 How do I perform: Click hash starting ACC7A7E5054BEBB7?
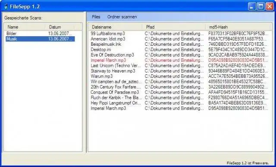[238, 76]
